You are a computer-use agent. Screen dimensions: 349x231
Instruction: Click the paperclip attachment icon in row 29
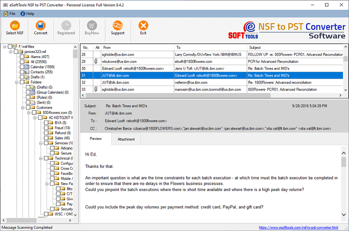point(96,61)
